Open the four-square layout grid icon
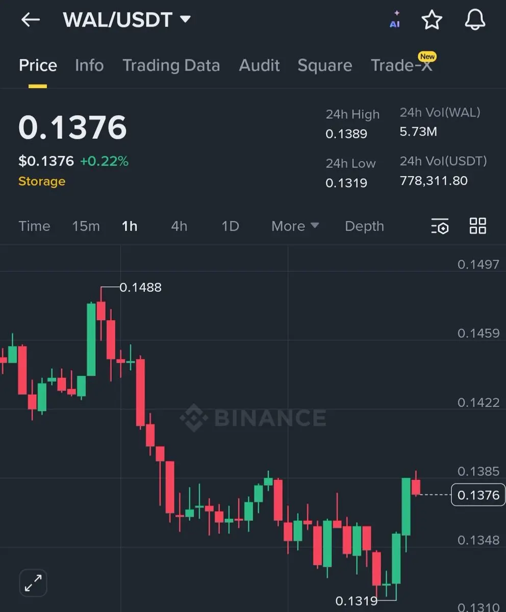This screenshot has height=612, width=506. pos(478,226)
